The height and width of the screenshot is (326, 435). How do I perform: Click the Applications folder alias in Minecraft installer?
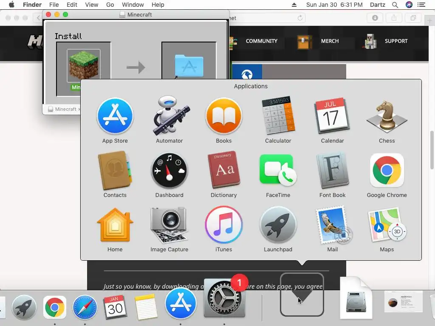pos(189,66)
